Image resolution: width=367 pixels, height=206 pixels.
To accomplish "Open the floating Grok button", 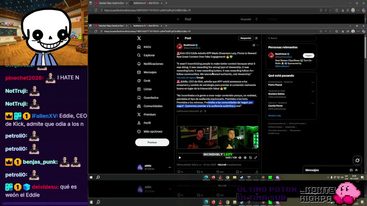I will click(x=357, y=161).
